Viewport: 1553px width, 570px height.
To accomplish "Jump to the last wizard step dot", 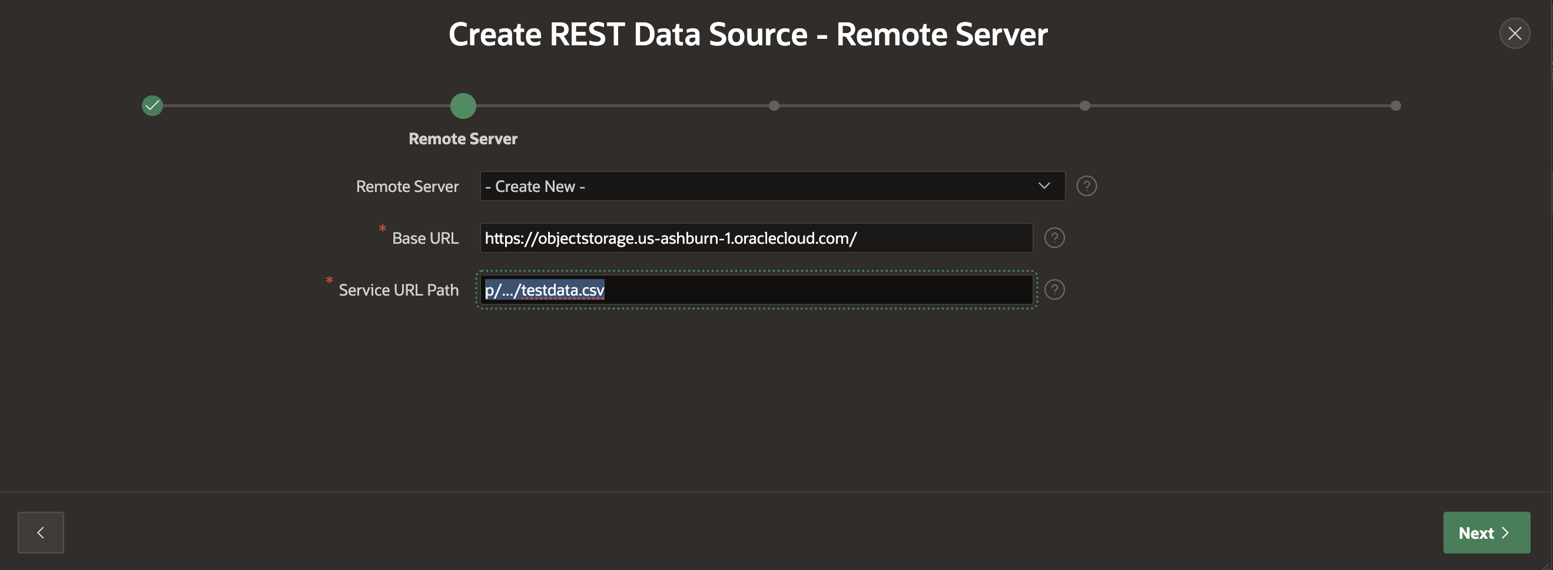I will (1395, 106).
